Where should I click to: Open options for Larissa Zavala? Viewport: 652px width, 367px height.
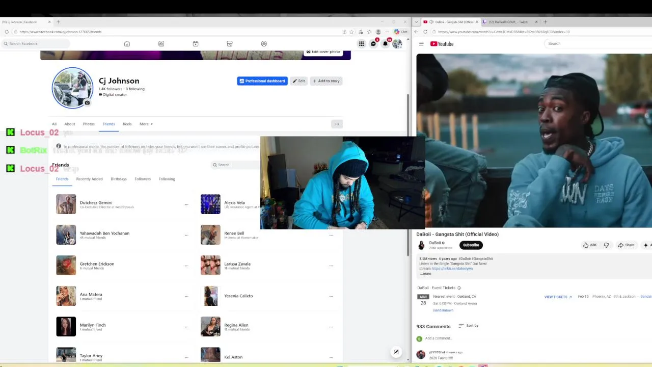tap(331, 266)
